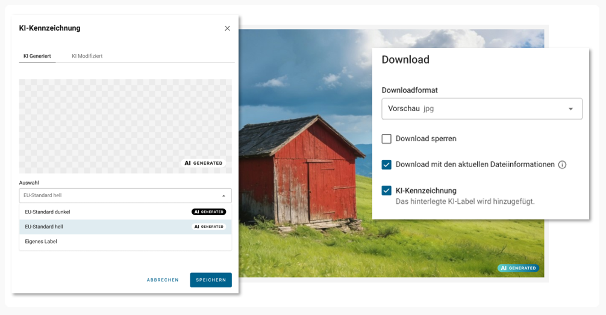Click the Auswahl label text
The image size is (606, 315).
point(29,183)
